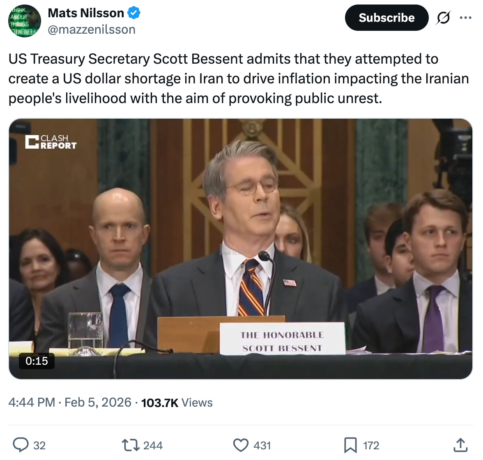The width and height of the screenshot is (483, 460).
Task: Open the 431 likes count
Action: tap(262, 446)
